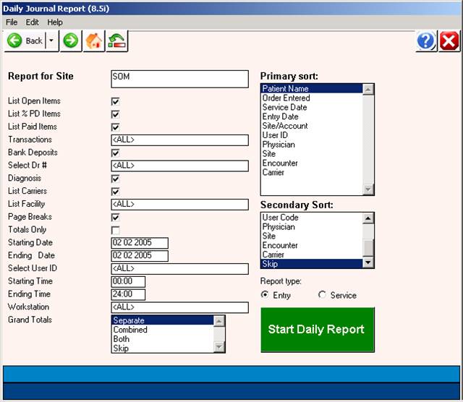Select the Service report type radio button
Viewport: 463px width, 402px height.
pos(323,295)
